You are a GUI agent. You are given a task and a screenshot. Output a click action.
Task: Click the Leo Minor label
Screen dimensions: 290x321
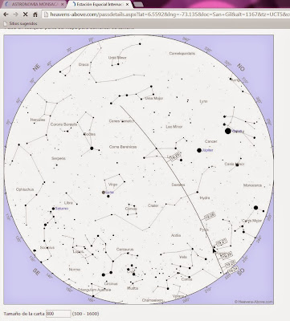click(x=174, y=127)
